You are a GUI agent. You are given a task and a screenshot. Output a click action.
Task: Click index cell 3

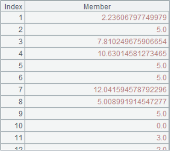pos(13,42)
